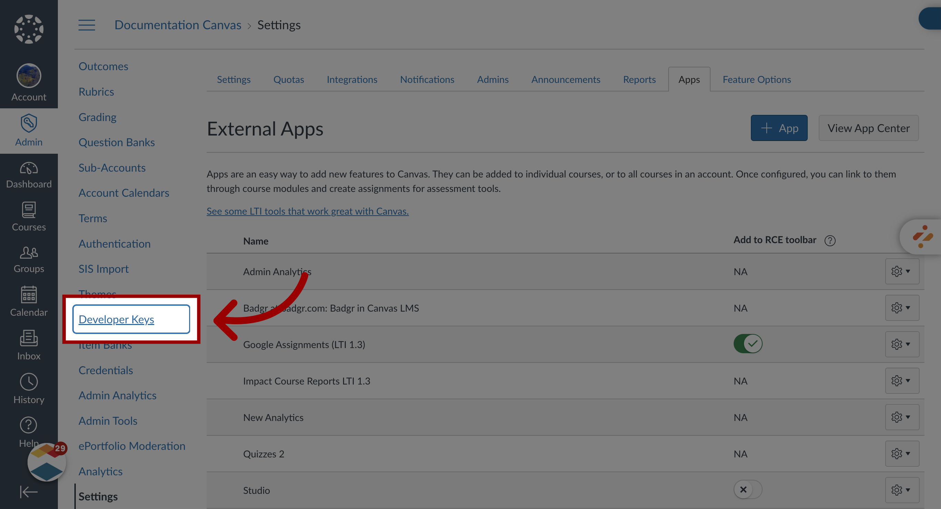
Task: Click the Quizzes 2 app name
Action: coord(263,454)
